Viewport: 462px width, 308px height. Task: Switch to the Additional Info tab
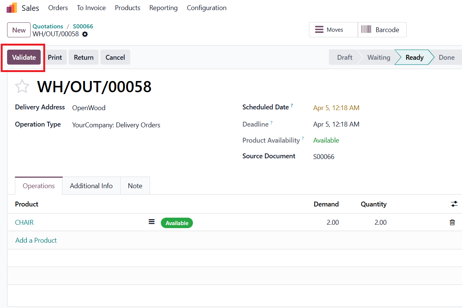tap(91, 186)
